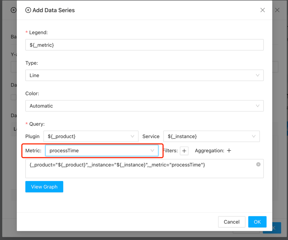288x240 pixels.
Task: Click the plus icon beside Filters
Action: (x=184, y=151)
